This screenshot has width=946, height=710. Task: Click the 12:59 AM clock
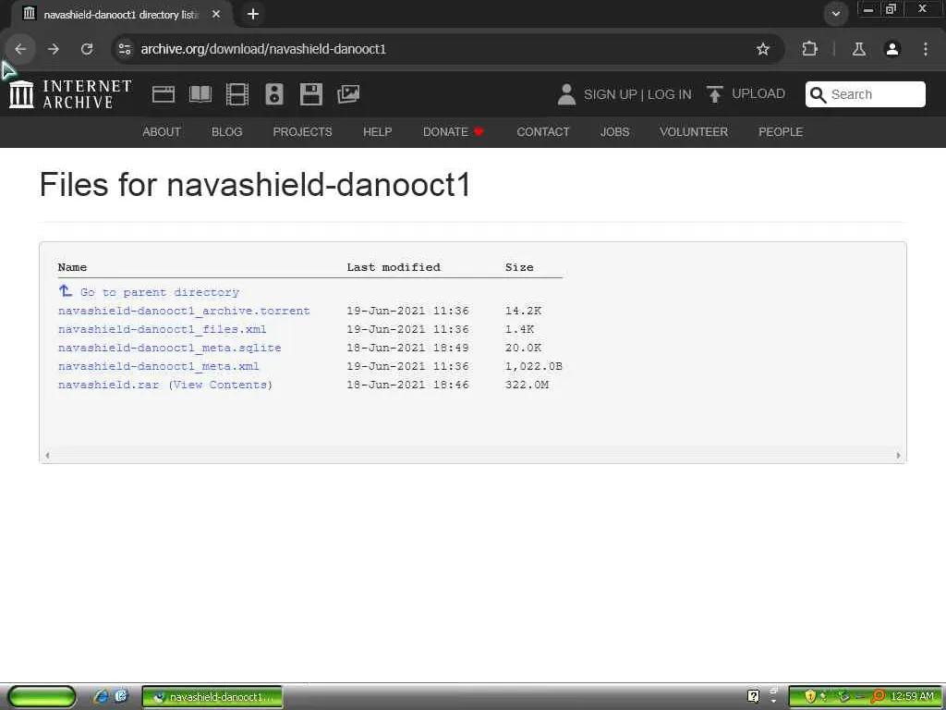(912, 697)
